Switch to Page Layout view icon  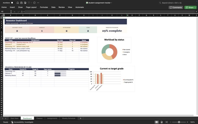click(162, 122)
